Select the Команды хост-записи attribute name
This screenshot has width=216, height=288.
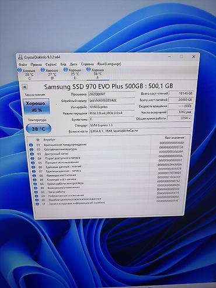[x=62, y=180]
